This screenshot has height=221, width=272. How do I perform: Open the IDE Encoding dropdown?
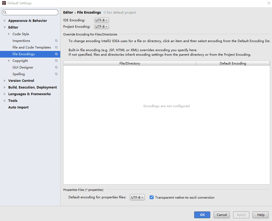pyautogui.click(x=101, y=20)
